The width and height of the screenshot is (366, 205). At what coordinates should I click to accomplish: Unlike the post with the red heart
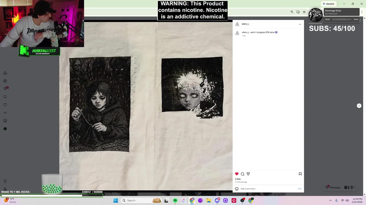237,174
